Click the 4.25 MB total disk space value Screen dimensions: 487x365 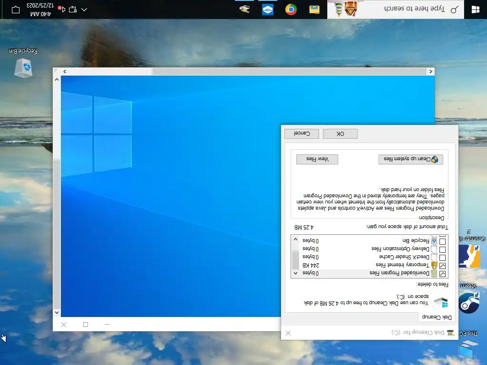point(304,228)
